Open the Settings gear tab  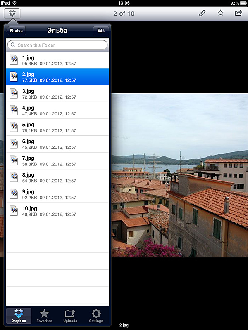pyautogui.click(x=96, y=316)
